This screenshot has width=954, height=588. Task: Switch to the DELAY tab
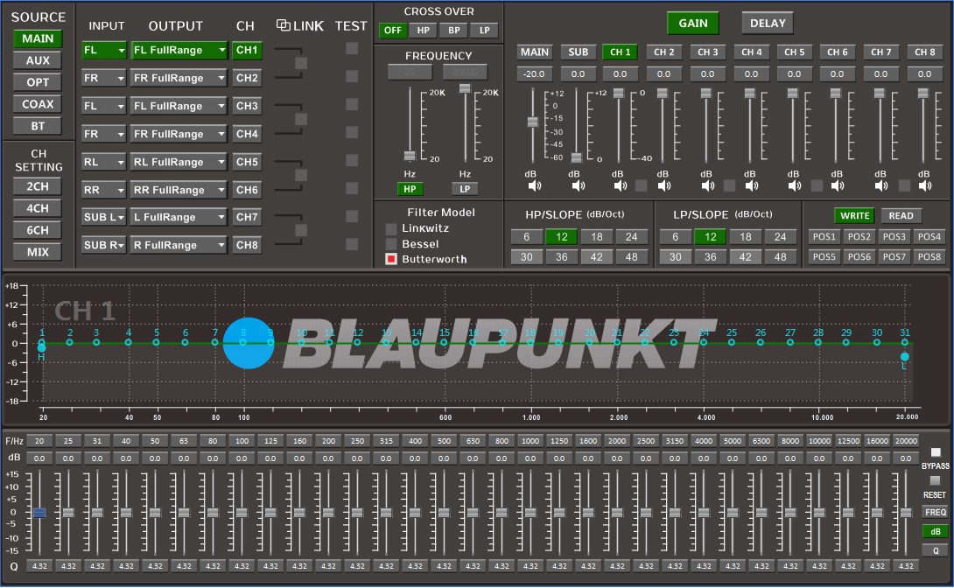(768, 24)
